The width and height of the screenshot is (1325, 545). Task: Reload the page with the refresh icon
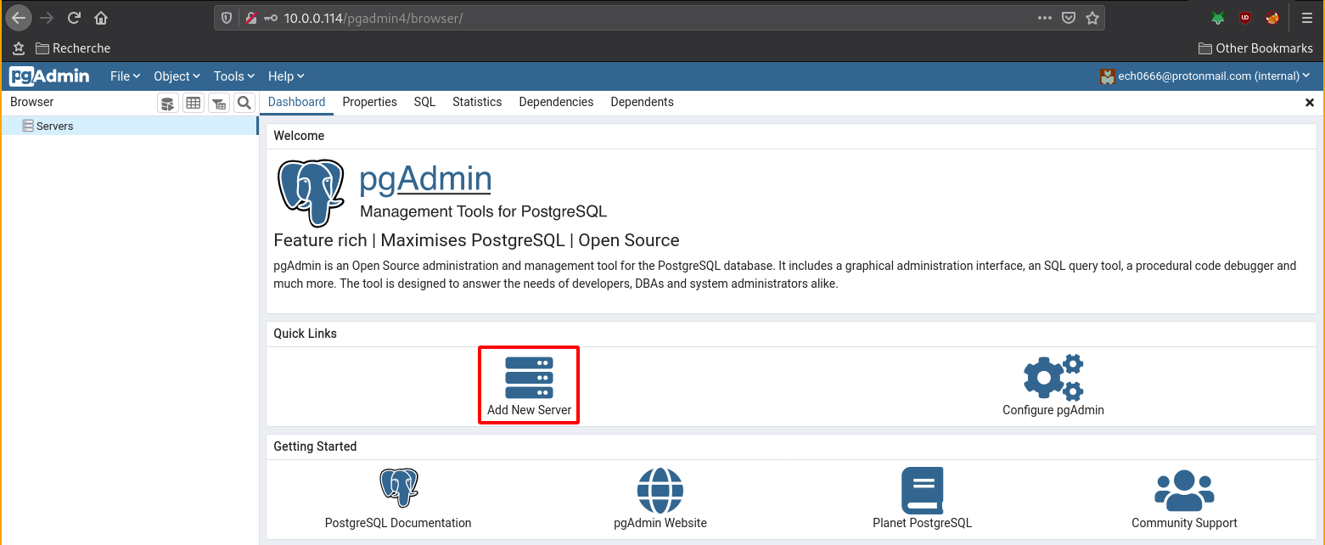pyautogui.click(x=74, y=18)
